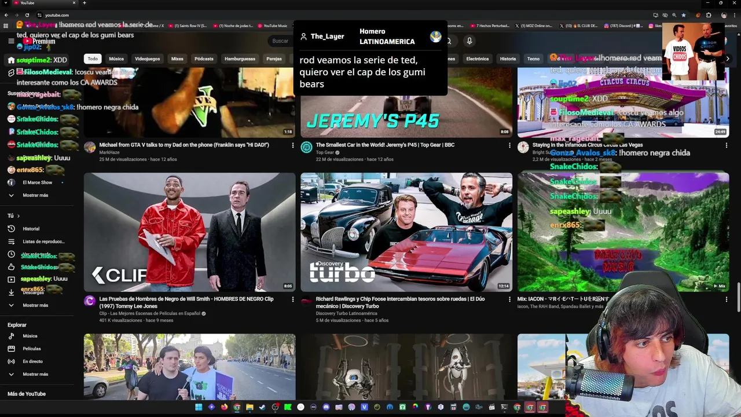Bookmark this page with star icon
Image resolution: width=741 pixels, height=417 pixels.
point(684,15)
